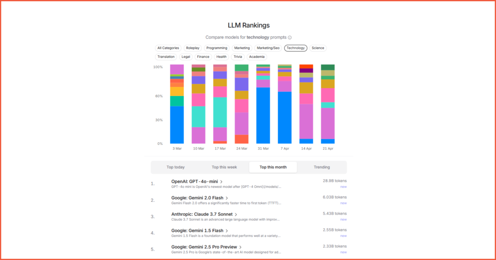Click the info icon beside technology prompts
The width and height of the screenshot is (496, 260).
290,38
